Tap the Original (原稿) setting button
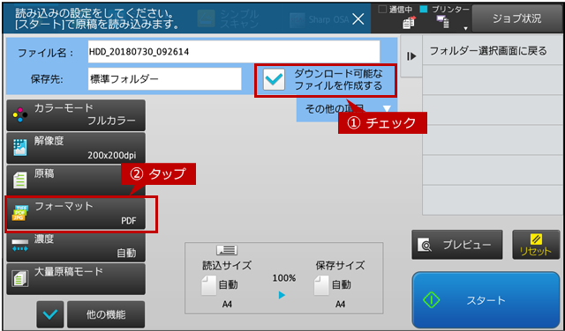 point(76,180)
